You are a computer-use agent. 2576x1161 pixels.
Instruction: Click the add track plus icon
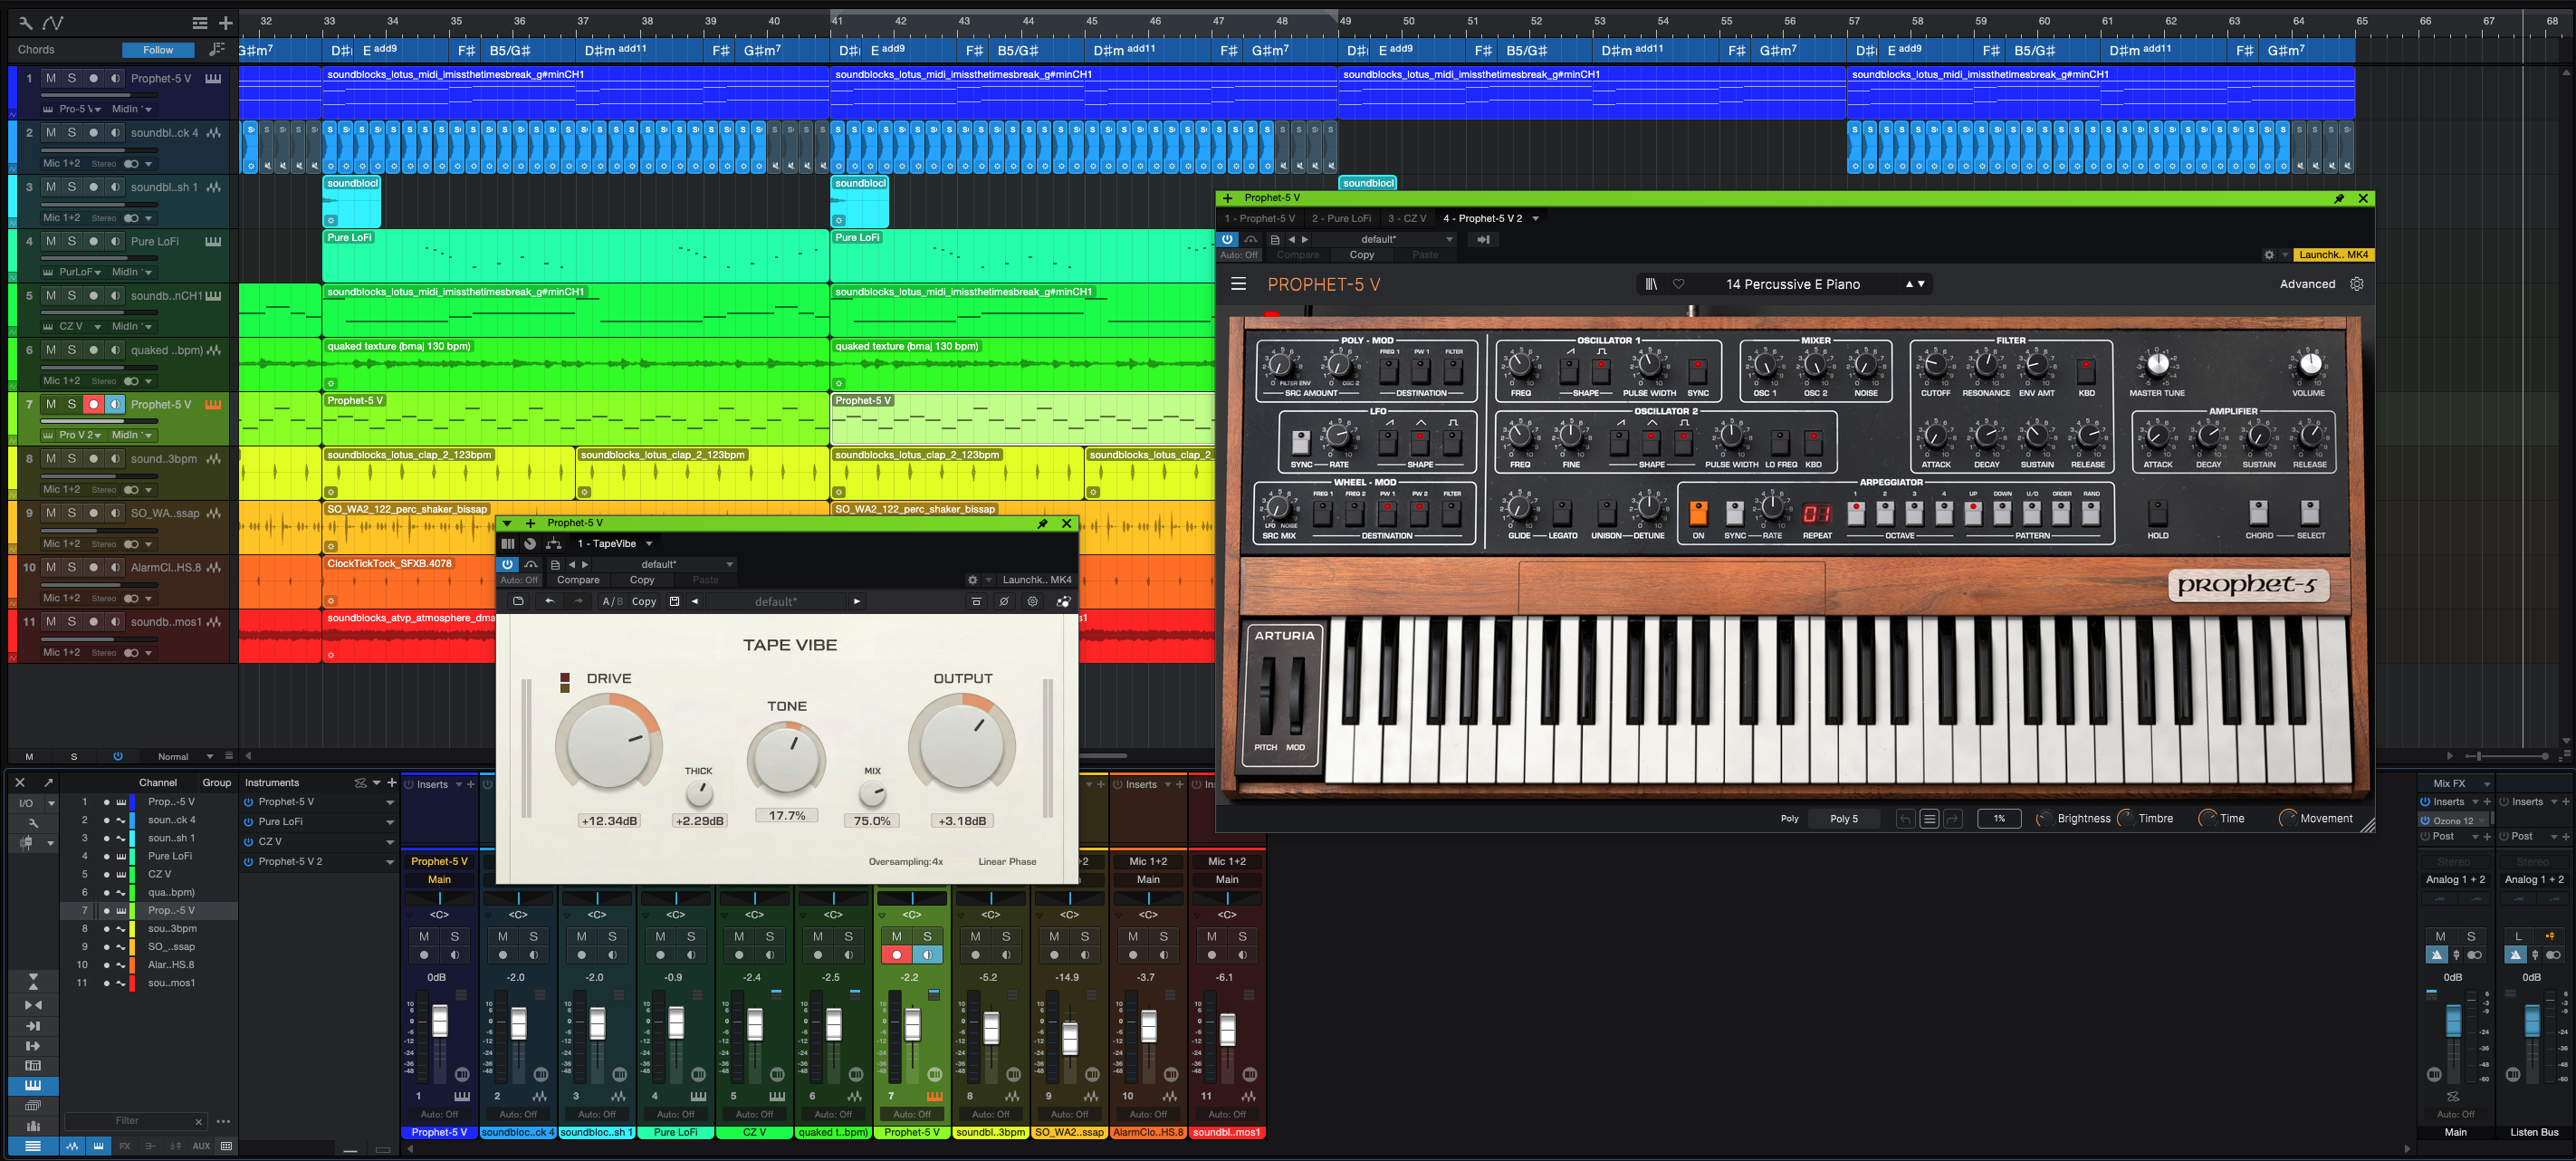tap(226, 22)
